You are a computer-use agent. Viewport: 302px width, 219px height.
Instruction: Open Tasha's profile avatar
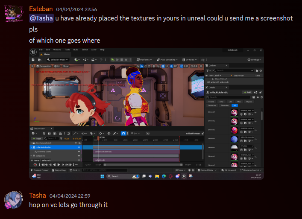[x=14, y=200]
